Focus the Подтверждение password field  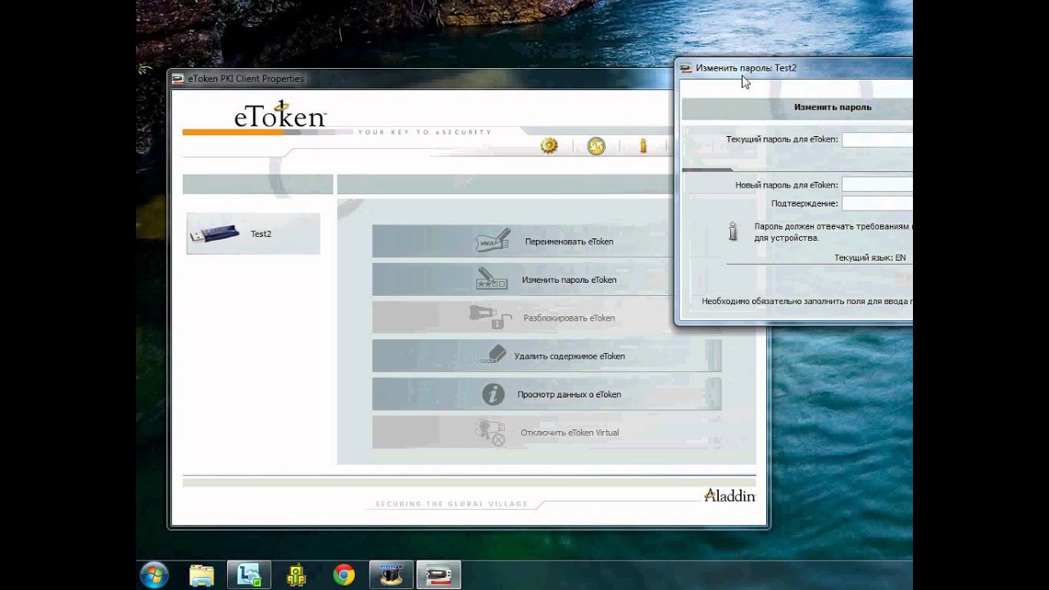[x=877, y=203]
